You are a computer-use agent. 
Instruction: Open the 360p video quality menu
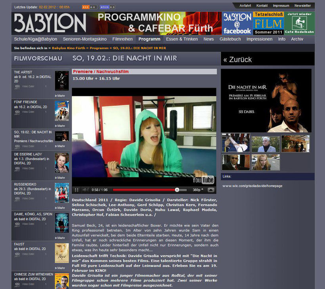click(x=198, y=190)
